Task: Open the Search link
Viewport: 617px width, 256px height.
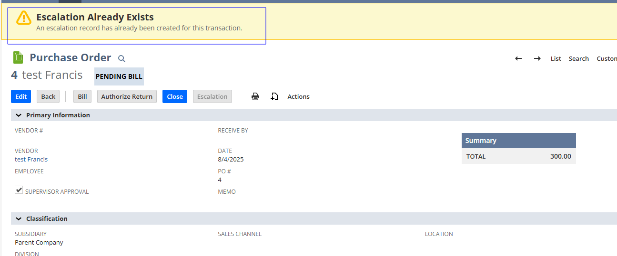Action: click(578, 58)
